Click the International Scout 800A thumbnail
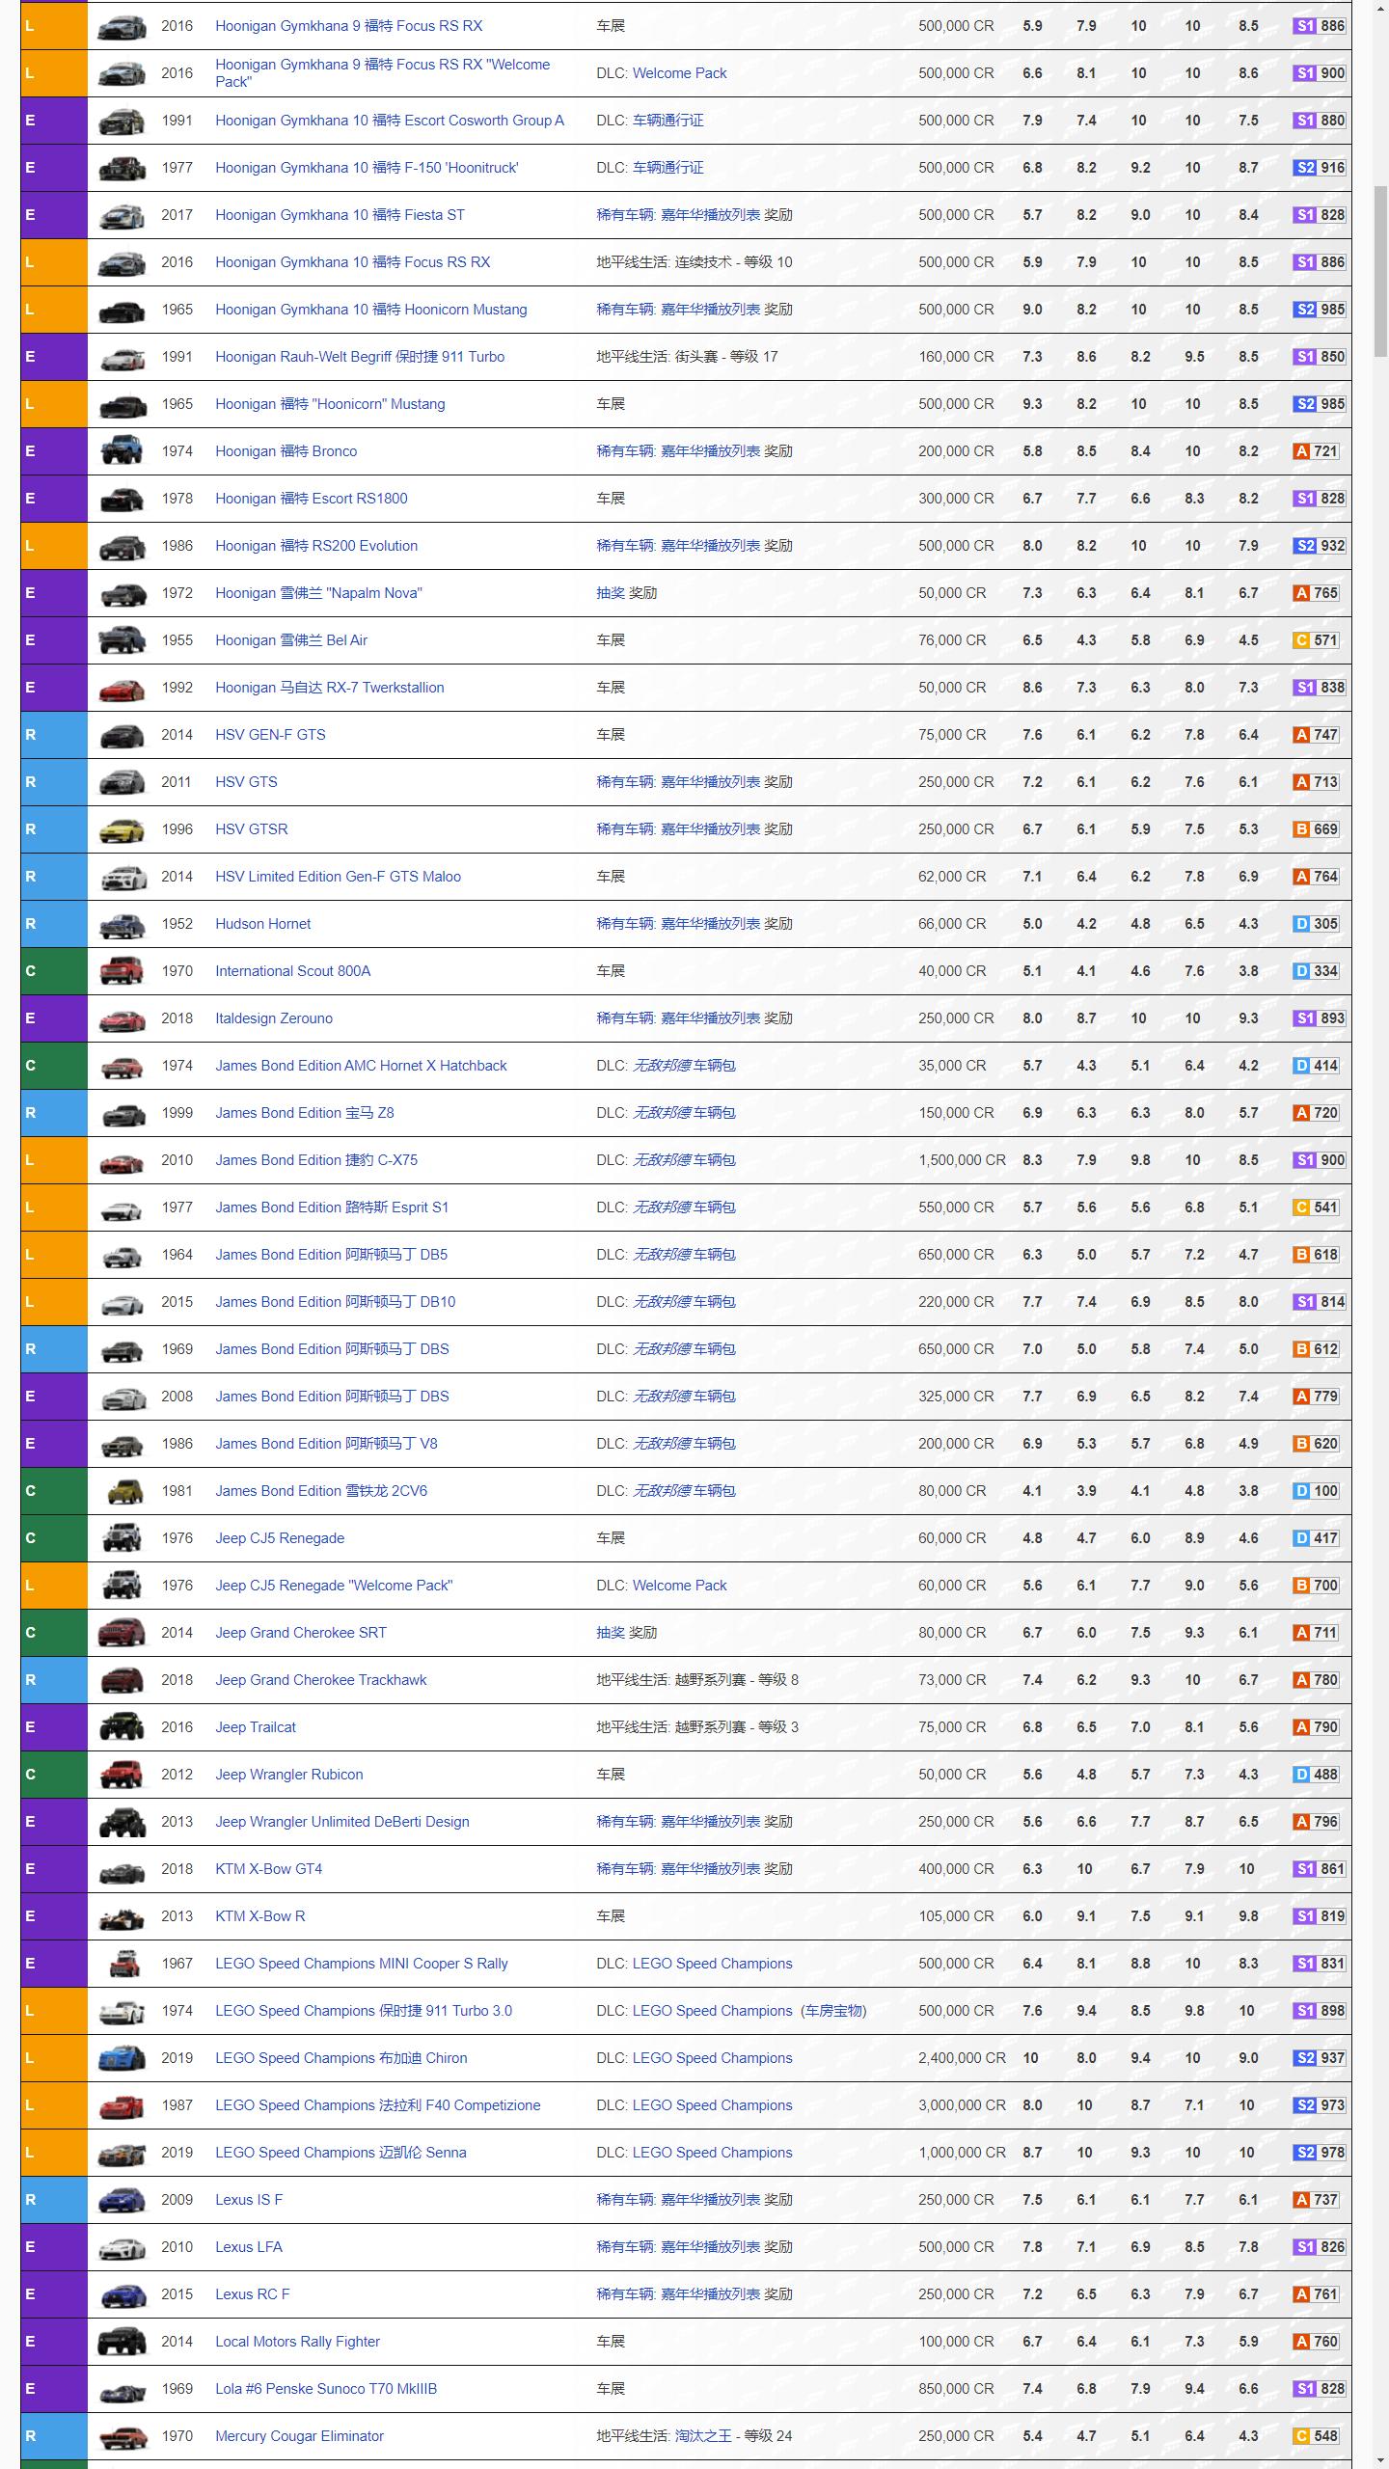1389x2469 pixels. click(x=123, y=971)
